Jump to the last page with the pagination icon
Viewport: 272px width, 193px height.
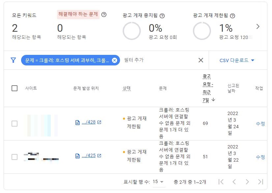click(x=260, y=181)
